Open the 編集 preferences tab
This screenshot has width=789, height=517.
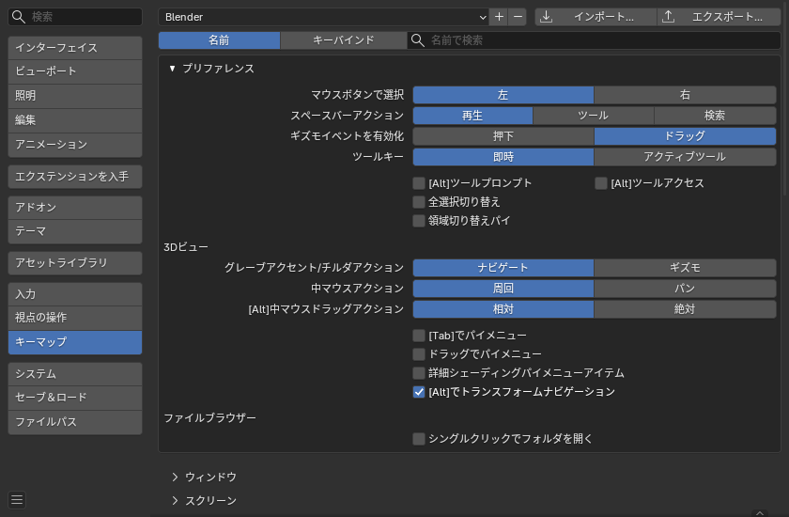click(75, 120)
